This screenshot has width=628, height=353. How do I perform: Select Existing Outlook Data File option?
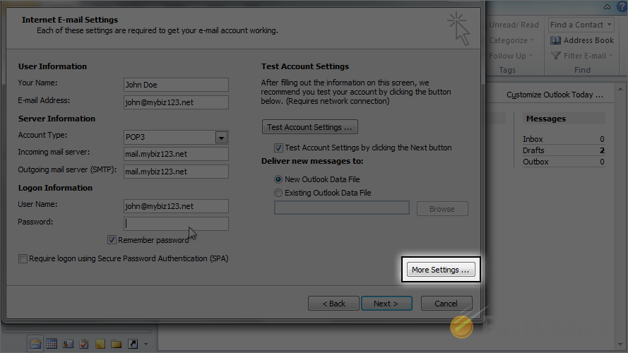(278, 193)
